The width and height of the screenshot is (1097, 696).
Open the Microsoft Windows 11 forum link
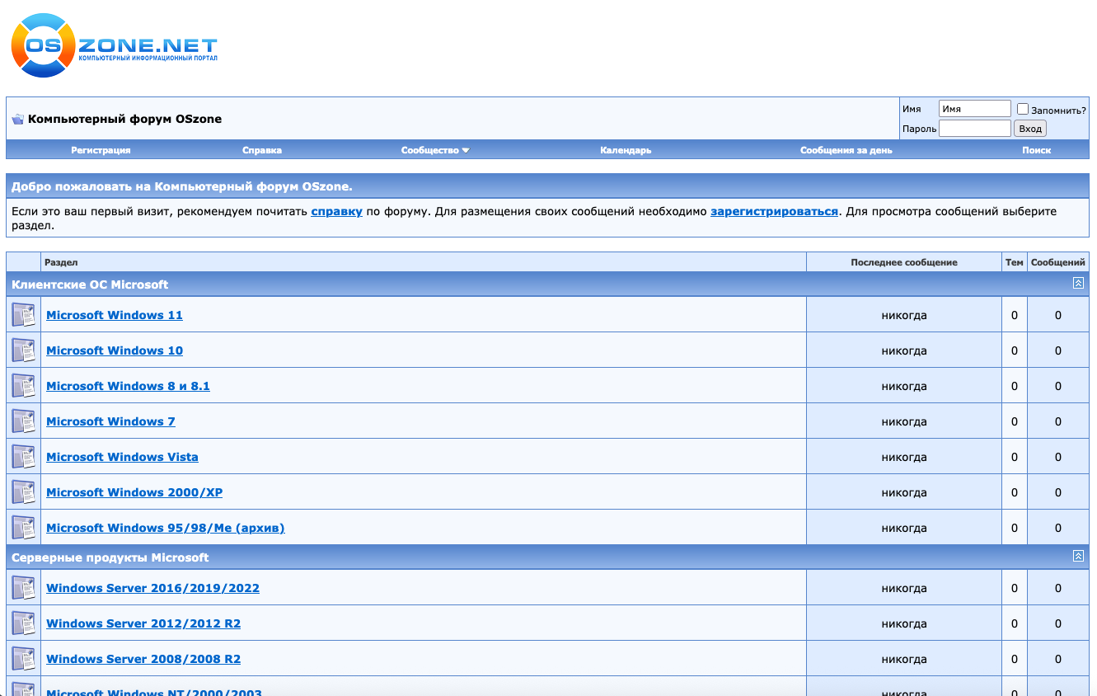pyautogui.click(x=115, y=315)
